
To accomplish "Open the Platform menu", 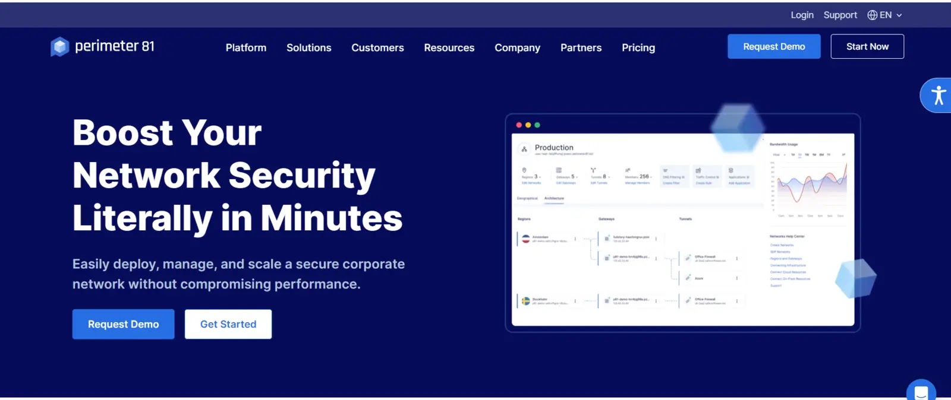I will (x=245, y=47).
